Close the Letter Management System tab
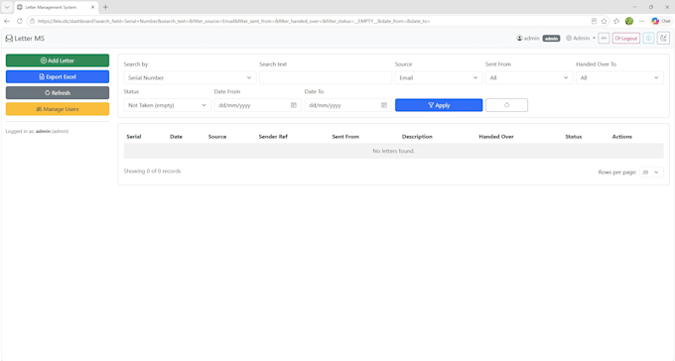 (x=92, y=7)
